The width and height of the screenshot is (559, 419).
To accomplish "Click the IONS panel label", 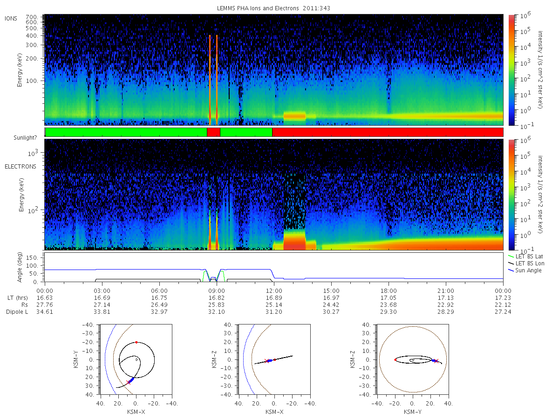I will coord(11,18).
